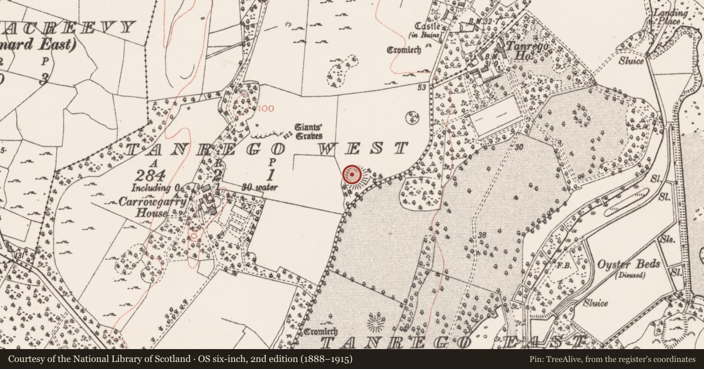Select the "TANREGO WEST" townland name
Viewport: 704px width, 369px height.
point(267,149)
